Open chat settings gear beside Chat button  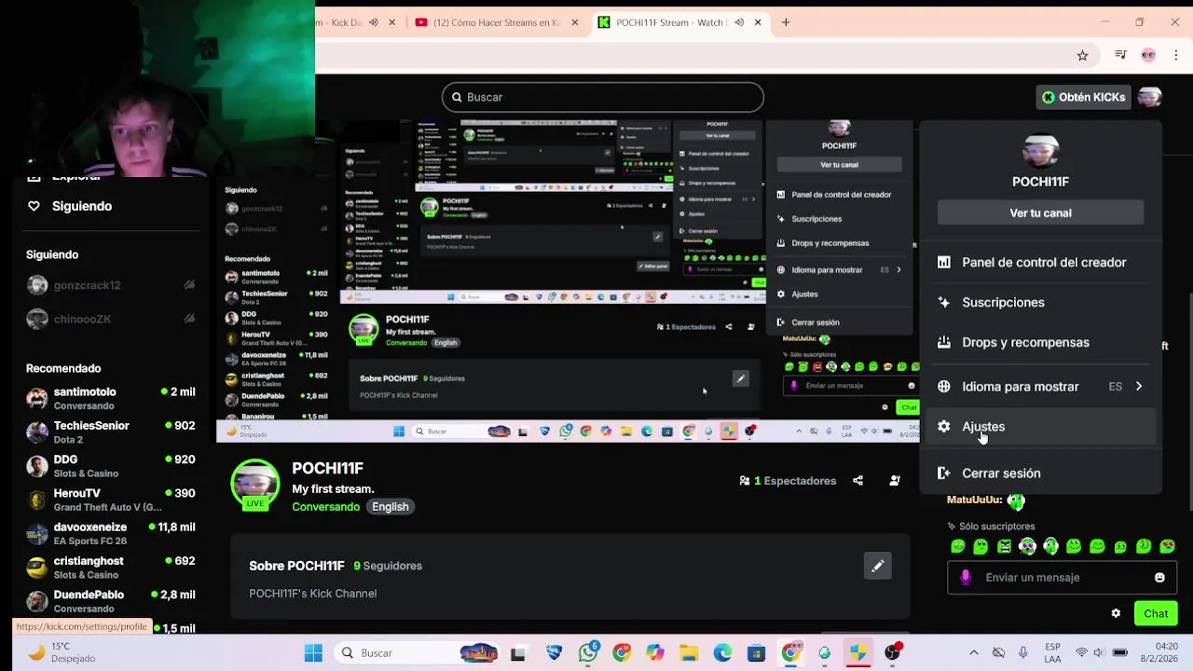point(1116,613)
